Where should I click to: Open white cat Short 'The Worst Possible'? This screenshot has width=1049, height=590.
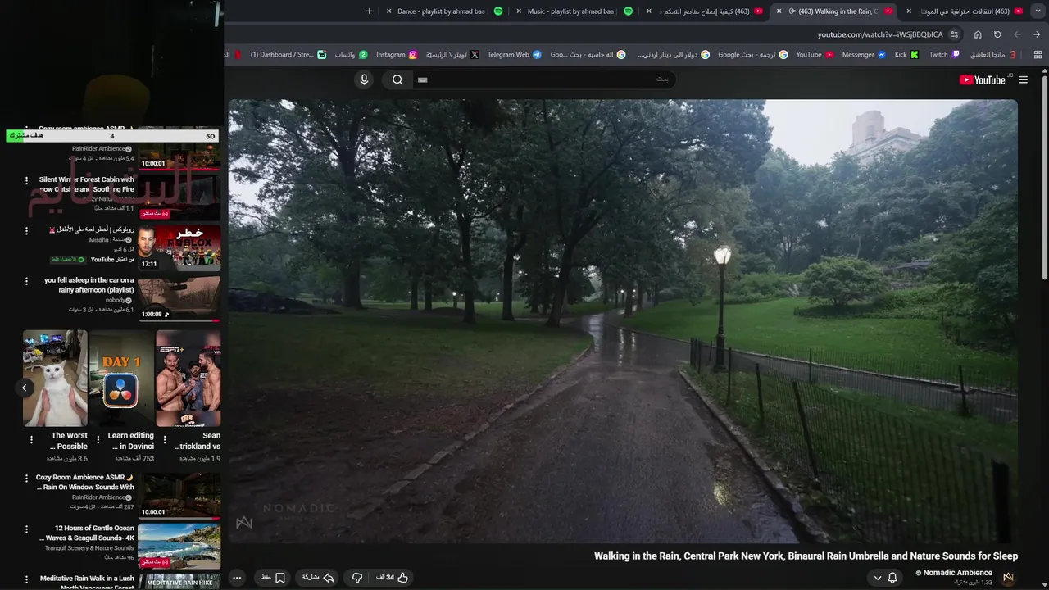tap(55, 379)
